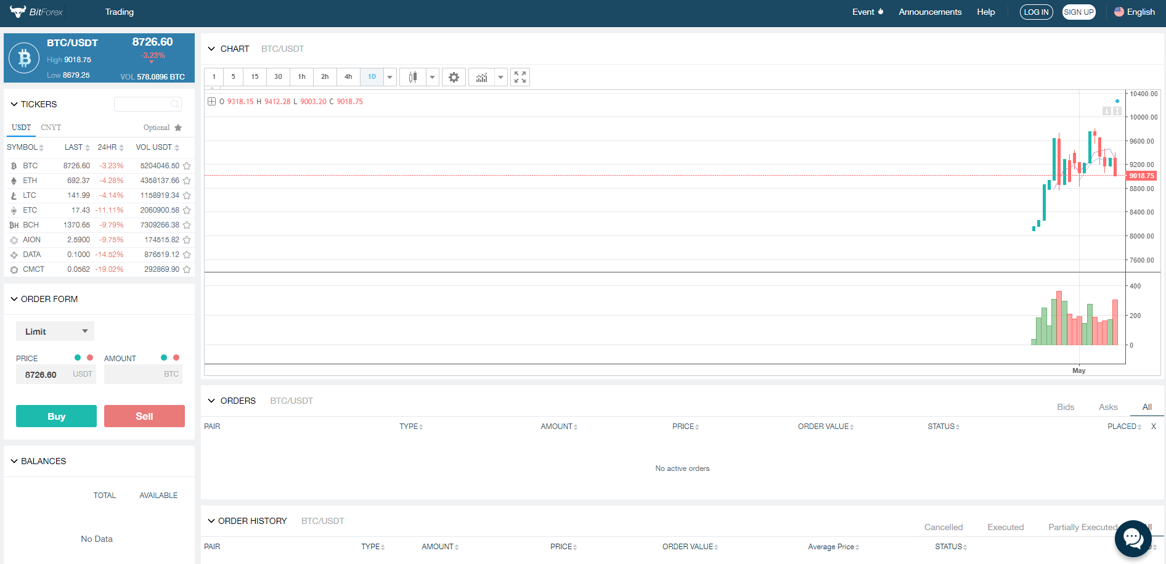Show only Bids in orders
The height and width of the screenshot is (564, 1166).
point(1066,407)
